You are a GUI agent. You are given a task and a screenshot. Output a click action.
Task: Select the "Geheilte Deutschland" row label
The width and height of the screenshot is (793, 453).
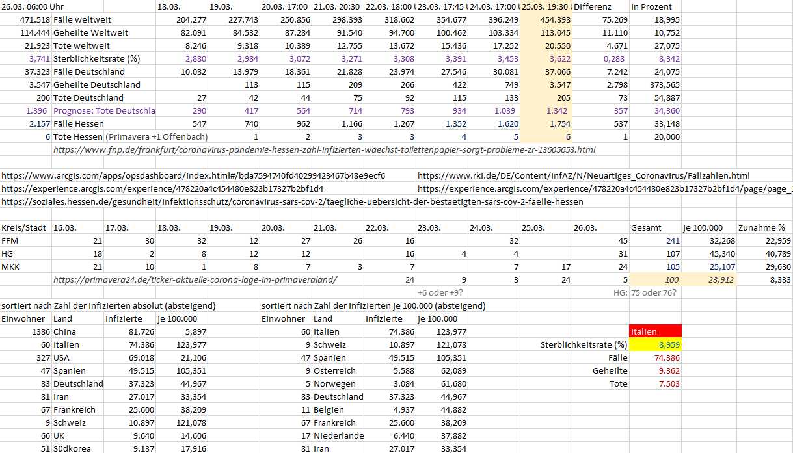coord(97,84)
